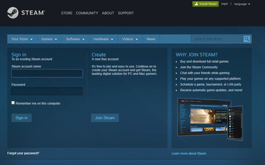This screenshot has width=265, height=165.
Task: Click 'Receive automatic game updates, and more!'
Action: pyautogui.click(x=211, y=90)
